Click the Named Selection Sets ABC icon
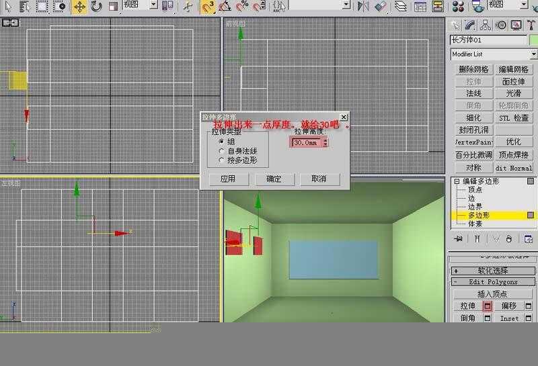 point(279,6)
